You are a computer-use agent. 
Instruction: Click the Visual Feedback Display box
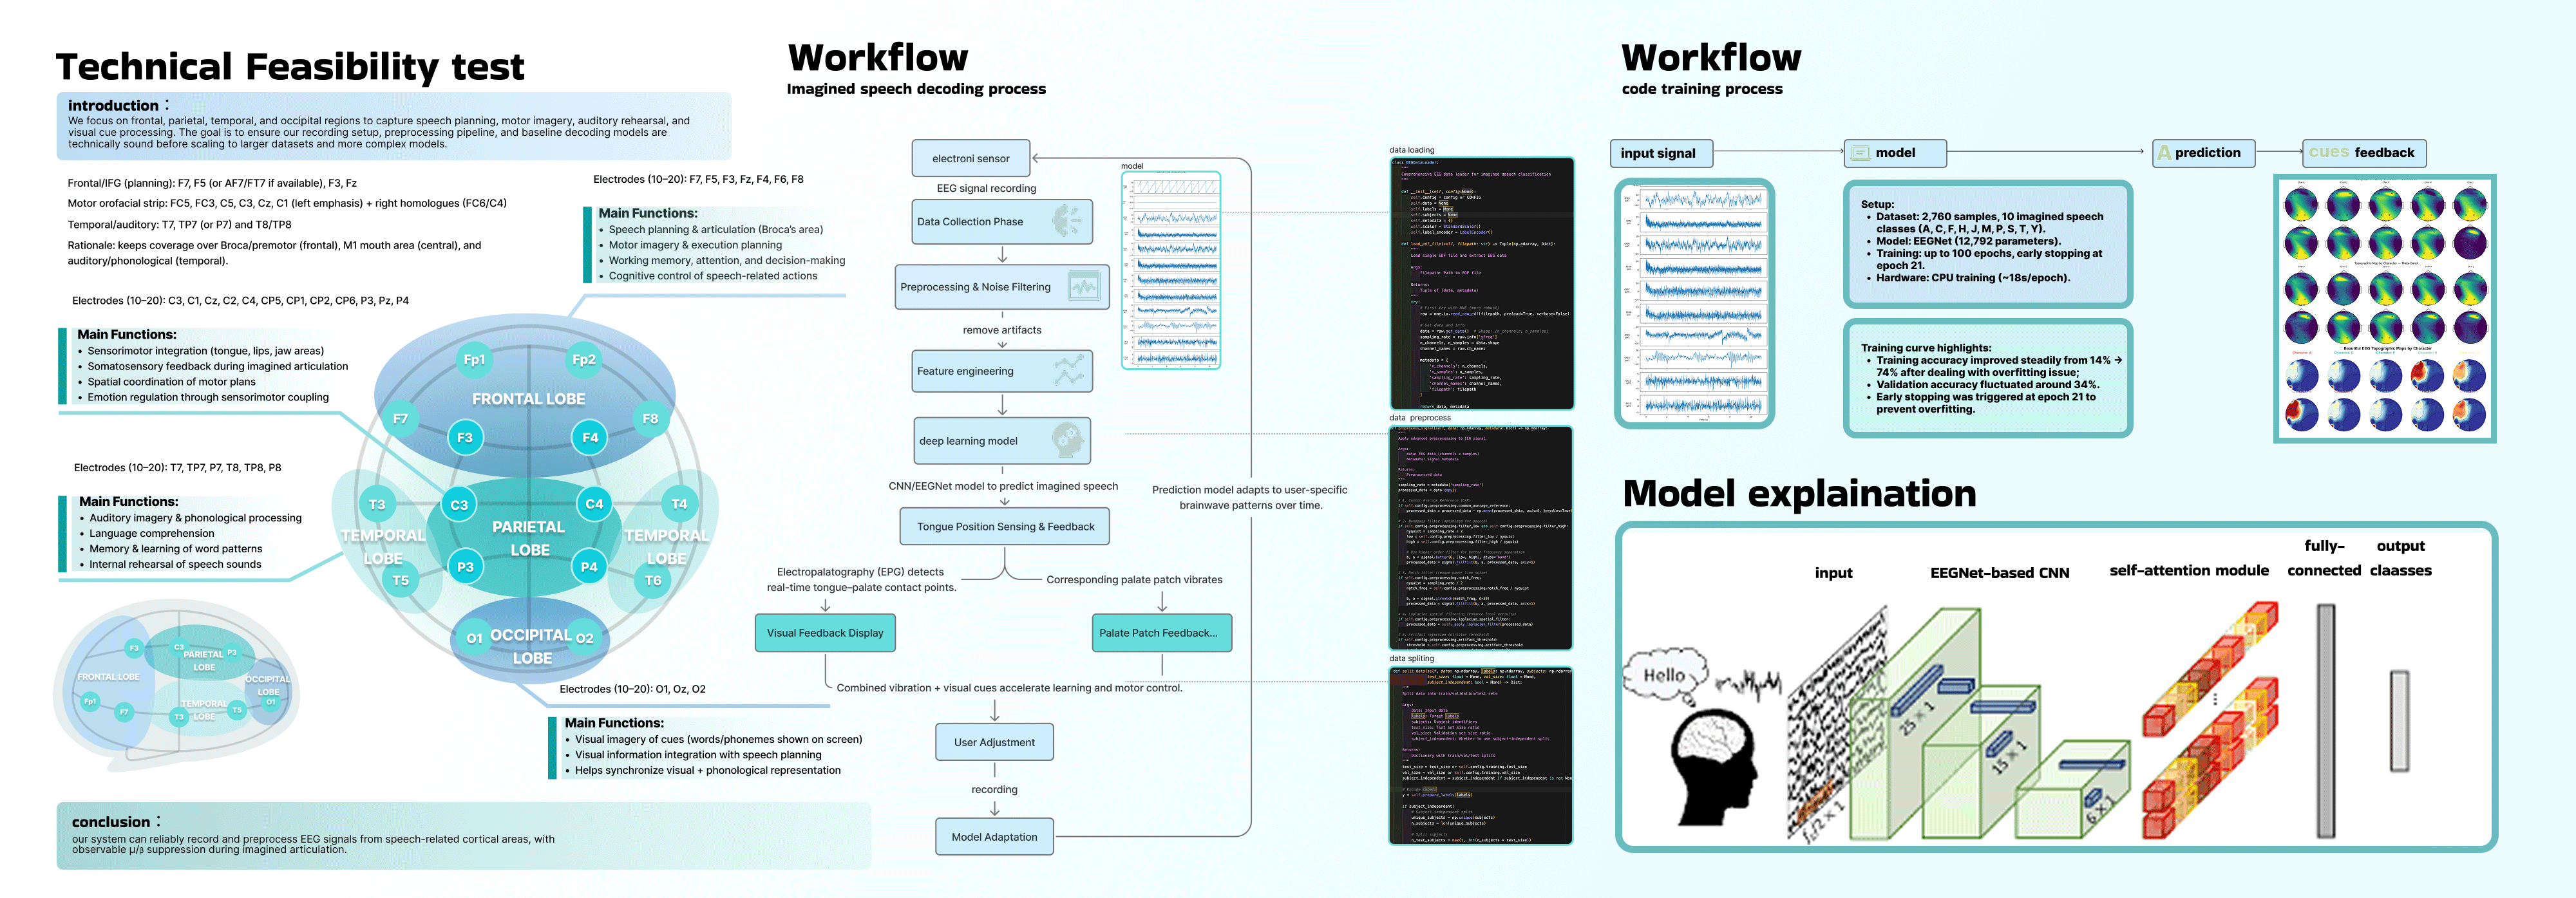point(825,633)
